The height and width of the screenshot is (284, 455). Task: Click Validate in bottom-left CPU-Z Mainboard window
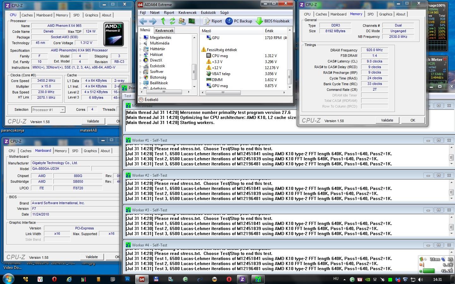click(92, 257)
